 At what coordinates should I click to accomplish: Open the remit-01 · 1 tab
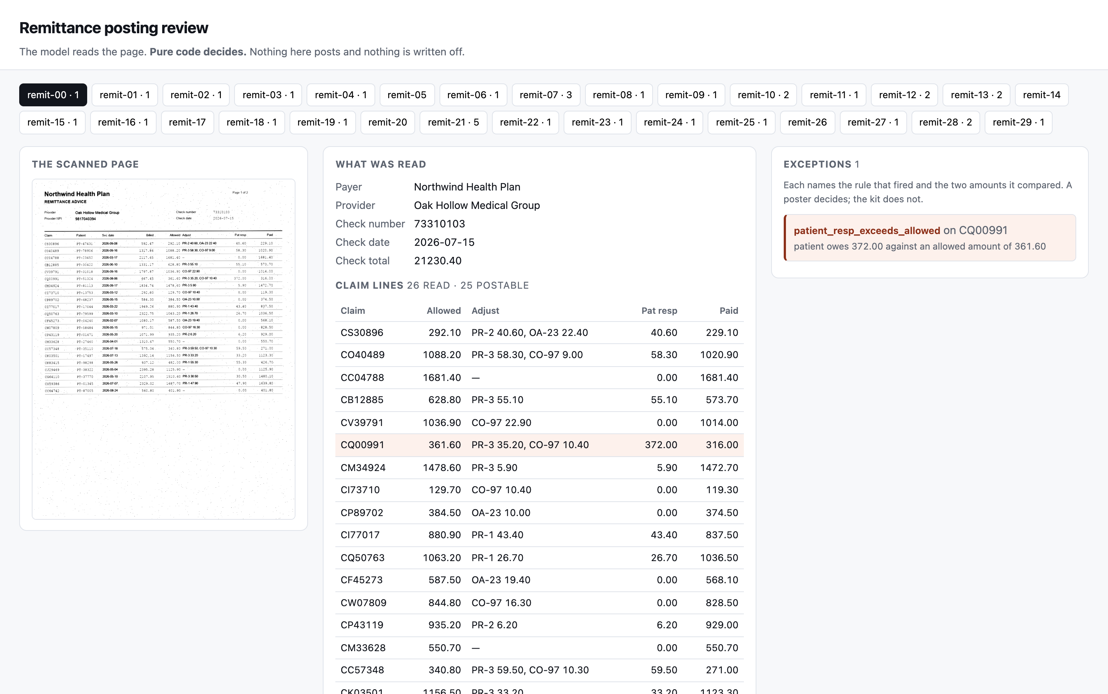tap(124, 95)
